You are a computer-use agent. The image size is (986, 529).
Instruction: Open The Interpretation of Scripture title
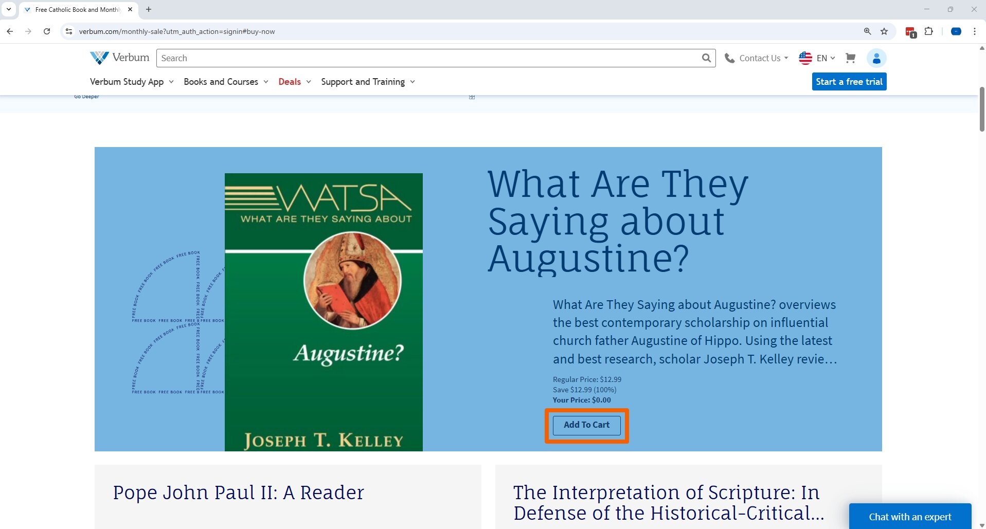pyautogui.click(x=669, y=503)
